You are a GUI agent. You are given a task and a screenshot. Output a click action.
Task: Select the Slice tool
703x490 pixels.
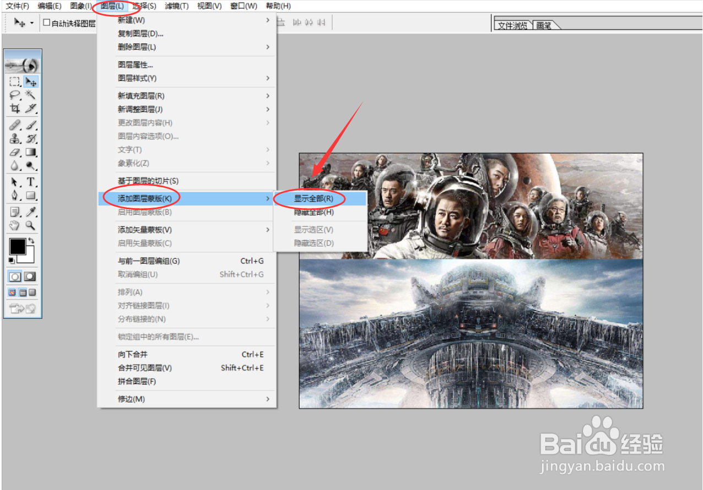coord(31,108)
